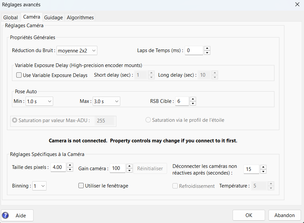
Task: Select Saturation via le profil de l'étoile
Action: click(148, 120)
